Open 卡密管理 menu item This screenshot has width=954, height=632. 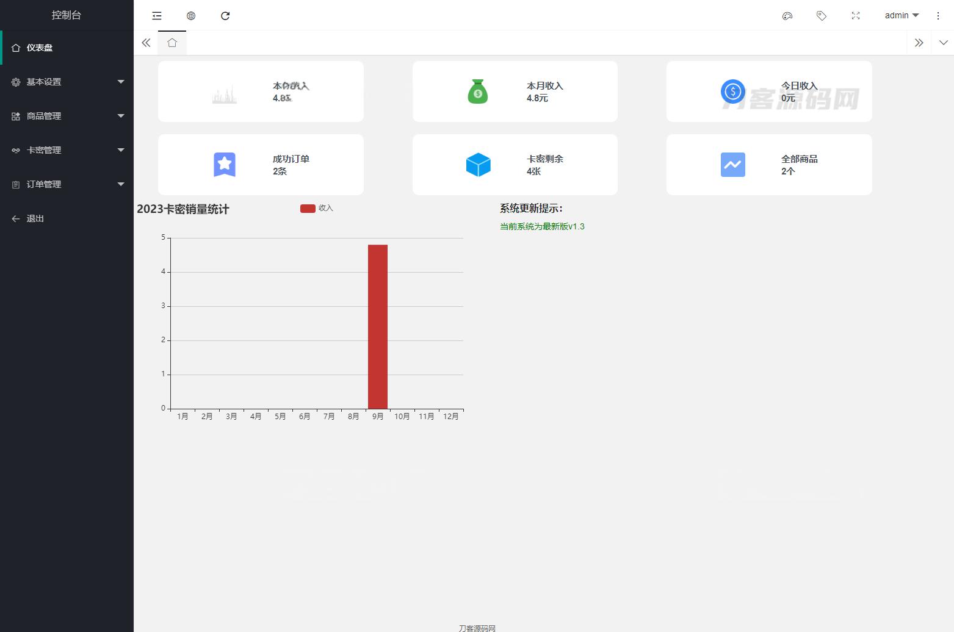[67, 150]
